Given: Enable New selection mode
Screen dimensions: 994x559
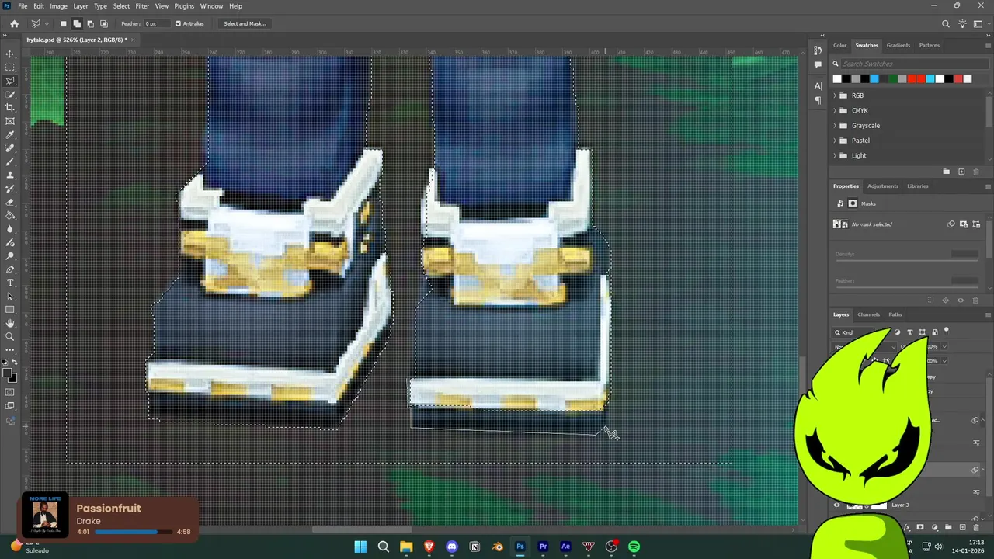Looking at the screenshot, I should pyautogui.click(x=64, y=23).
